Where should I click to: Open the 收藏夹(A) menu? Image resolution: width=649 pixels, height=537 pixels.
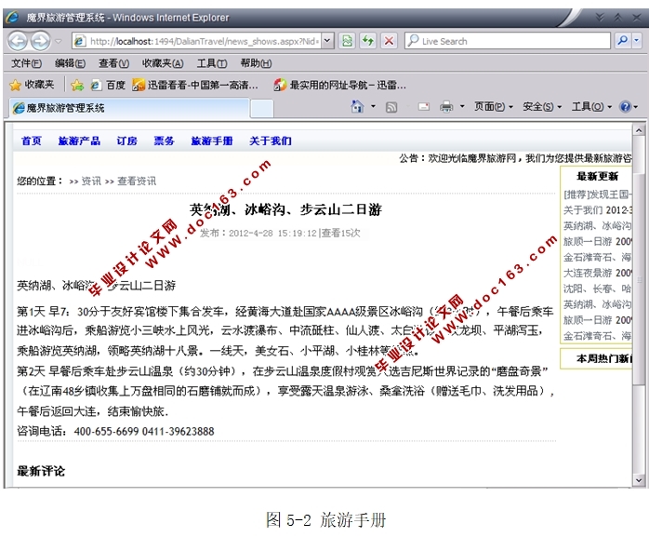click(163, 63)
